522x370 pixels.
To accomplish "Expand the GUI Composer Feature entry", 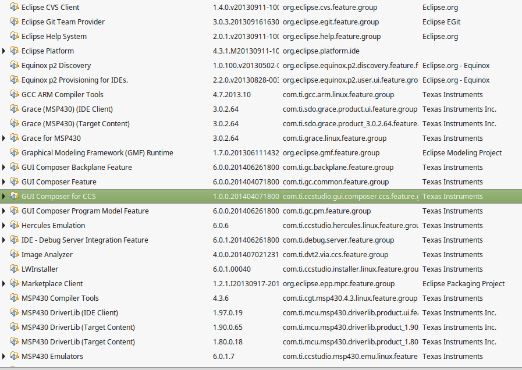I will tap(3, 182).
